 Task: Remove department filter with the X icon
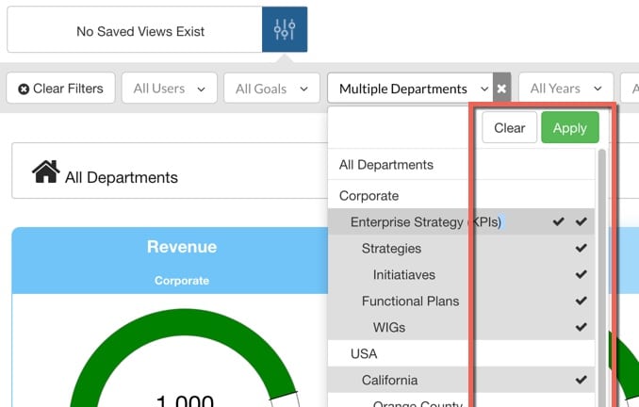pyautogui.click(x=501, y=89)
